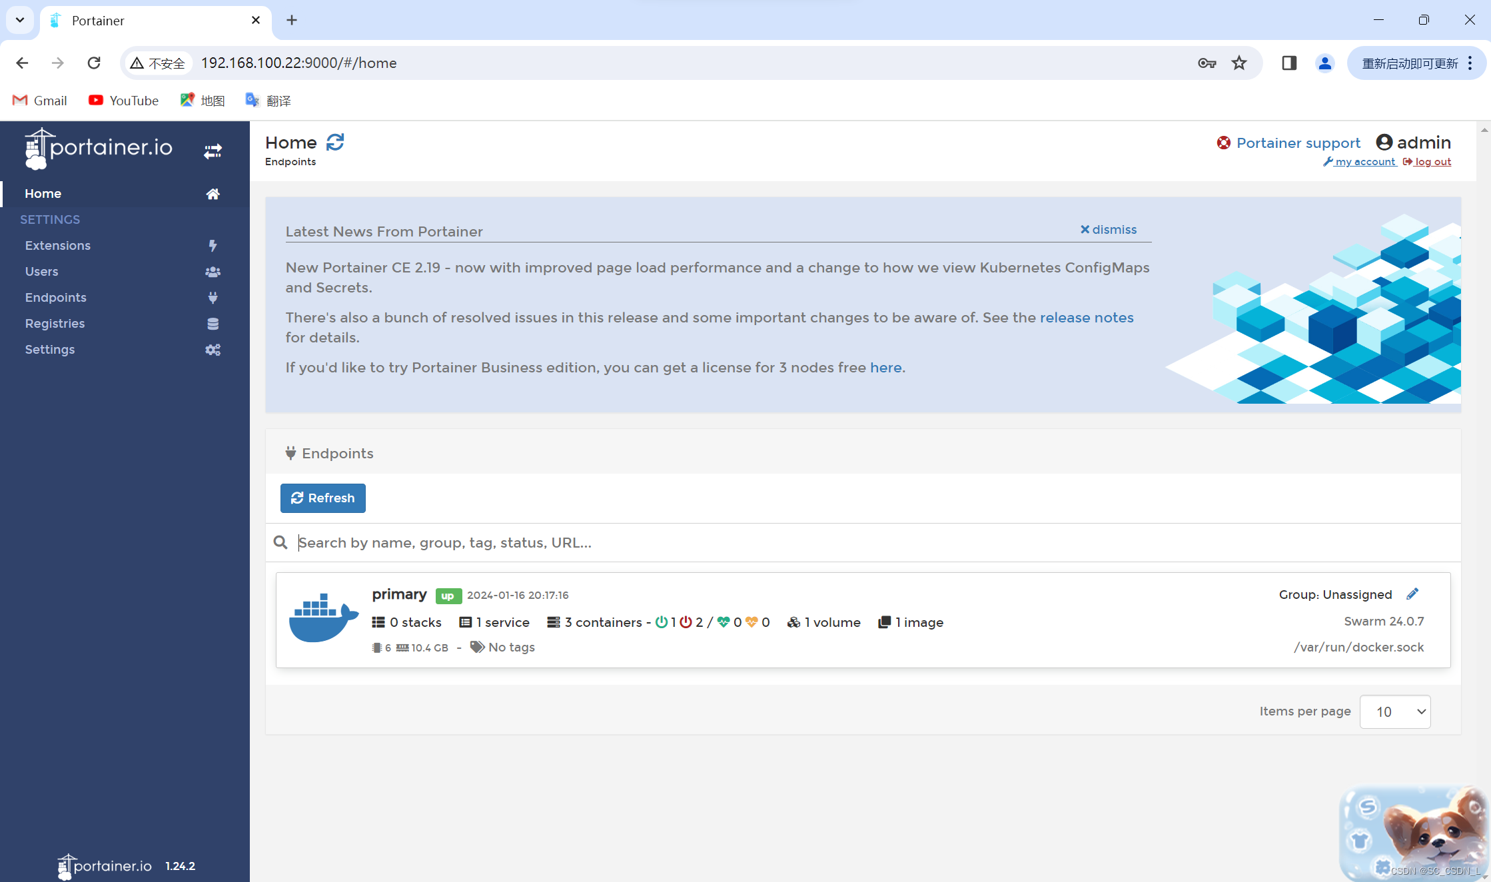Click the stopped containers red power icon
Viewport: 1491px width, 882px height.
pos(686,622)
